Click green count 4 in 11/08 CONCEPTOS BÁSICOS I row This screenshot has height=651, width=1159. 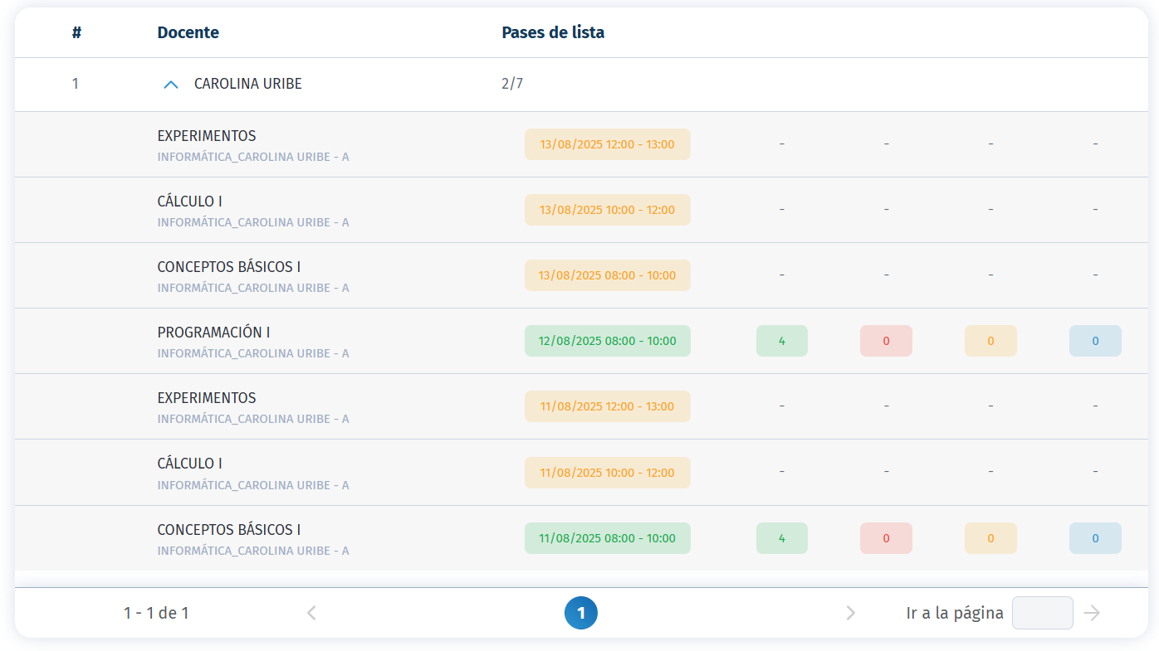click(782, 538)
